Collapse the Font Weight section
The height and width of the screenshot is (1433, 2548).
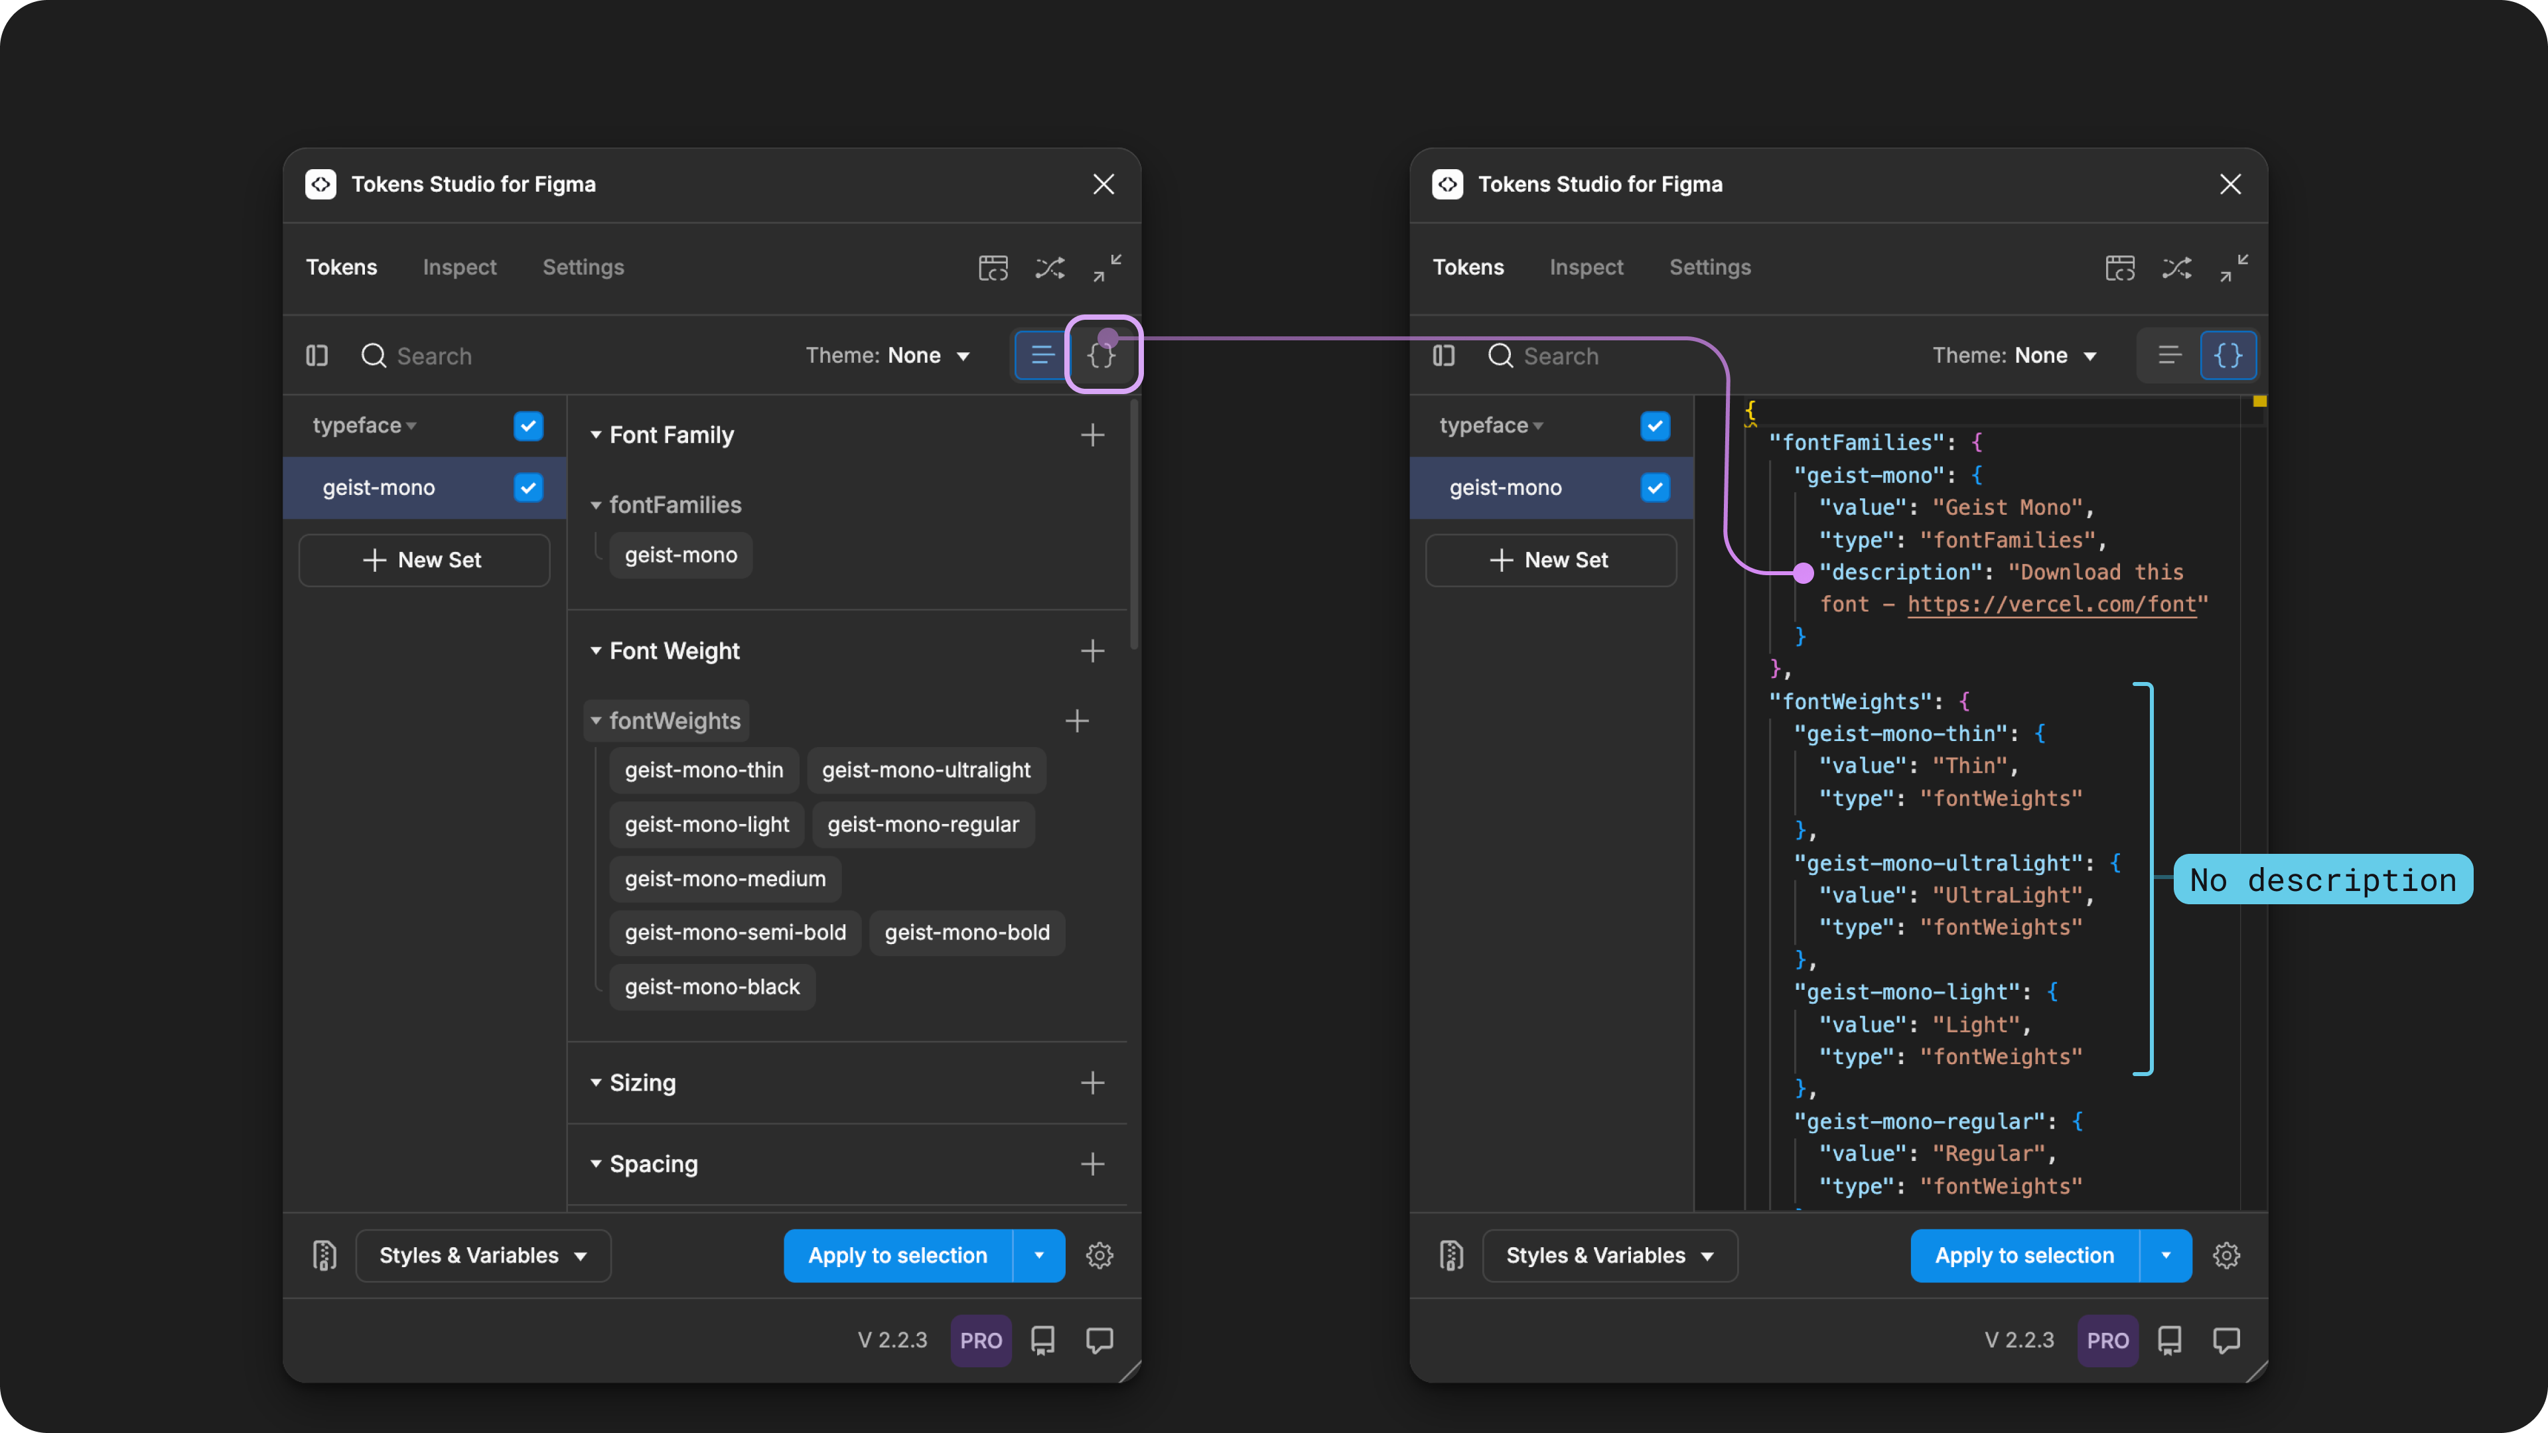pos(595,651)
